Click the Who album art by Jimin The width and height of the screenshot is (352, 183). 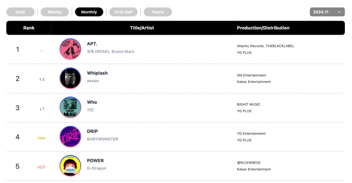tap(70, 107)
